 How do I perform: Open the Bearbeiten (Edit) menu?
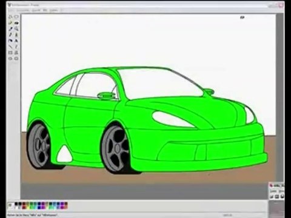(x=22, y=10)
